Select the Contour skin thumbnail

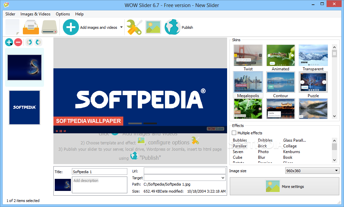pyautogui.click(x=281, y=82)
